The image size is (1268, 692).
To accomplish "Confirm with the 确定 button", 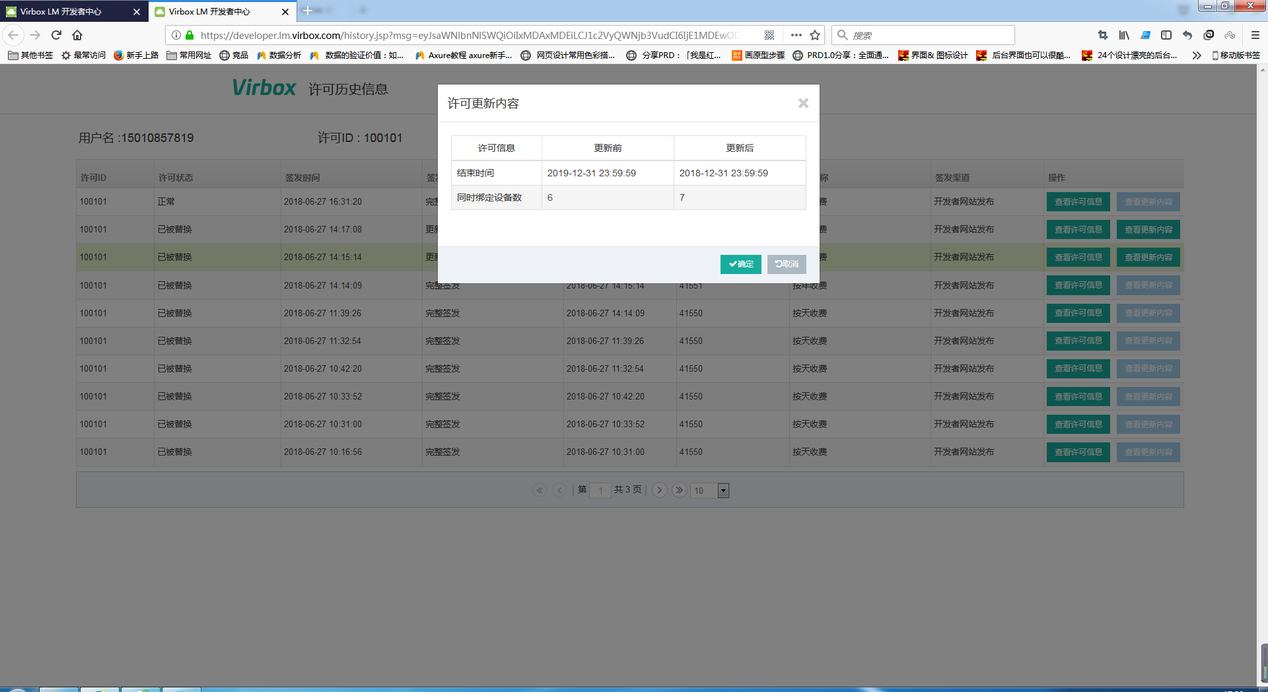I will pos(740,264).
